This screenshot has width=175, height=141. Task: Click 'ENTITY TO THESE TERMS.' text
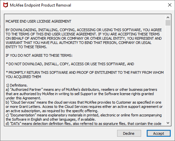tap(26, 47)
